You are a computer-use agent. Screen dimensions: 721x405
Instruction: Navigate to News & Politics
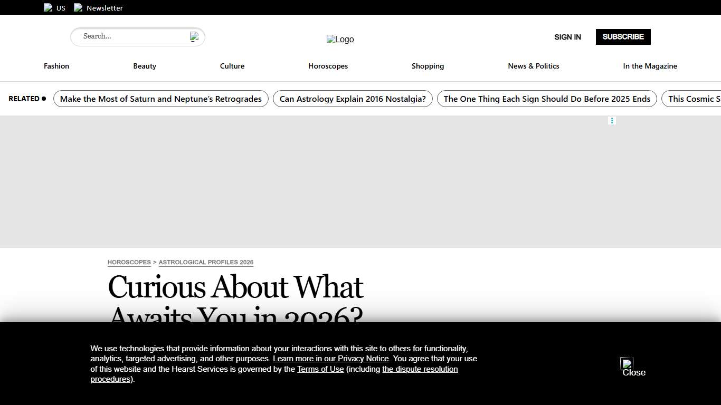[x=533, y=66]
